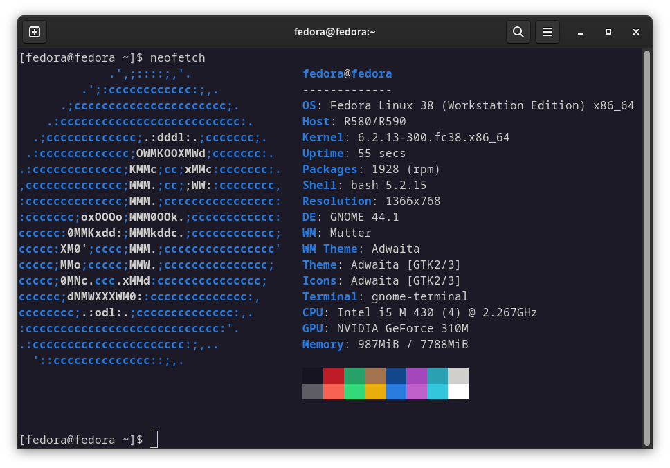670x468 pixels.
Task: Click the Icons line Adwaita [GTK2/3]
Action: pyautogui.click(x=381, y=281)
